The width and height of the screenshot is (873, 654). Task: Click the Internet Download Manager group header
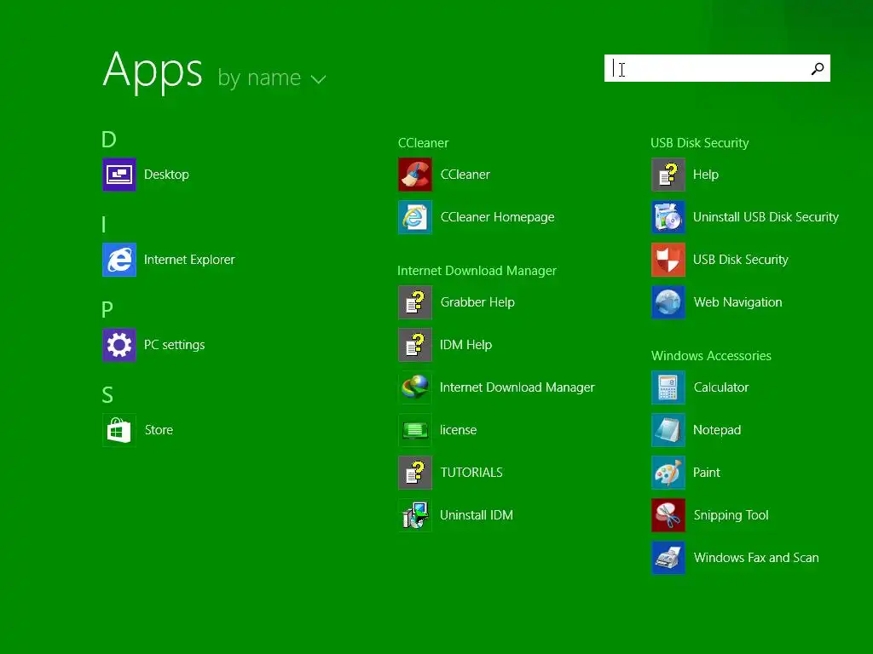[x=477, y=271]
